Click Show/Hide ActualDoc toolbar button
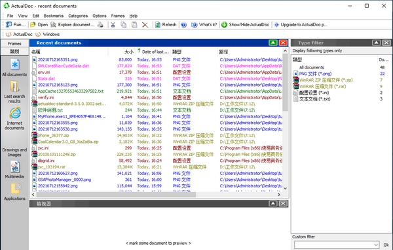The width and height of the screenshot is (393, 250). coord(246,24)
